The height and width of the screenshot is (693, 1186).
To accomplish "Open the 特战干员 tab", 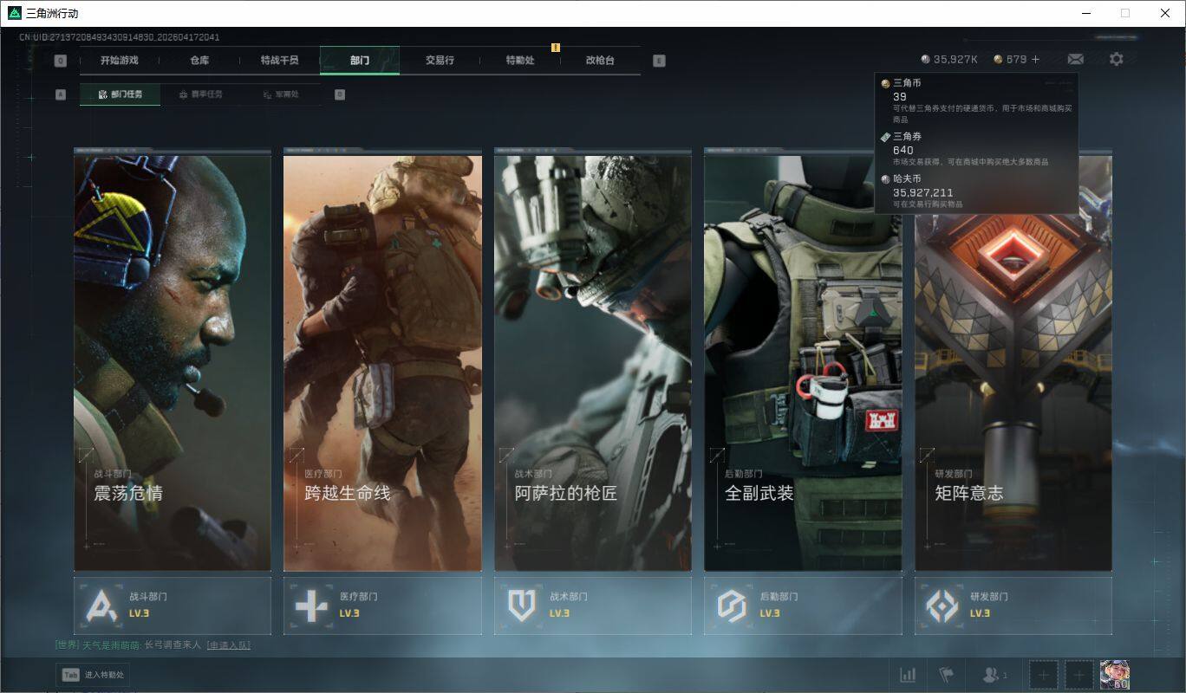I will (x=279, y=61).
